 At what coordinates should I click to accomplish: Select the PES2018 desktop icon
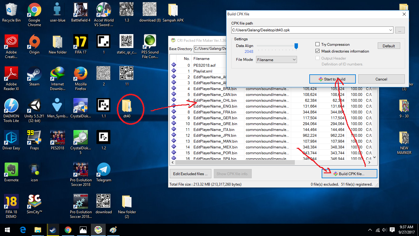click(x=58, y=140)
